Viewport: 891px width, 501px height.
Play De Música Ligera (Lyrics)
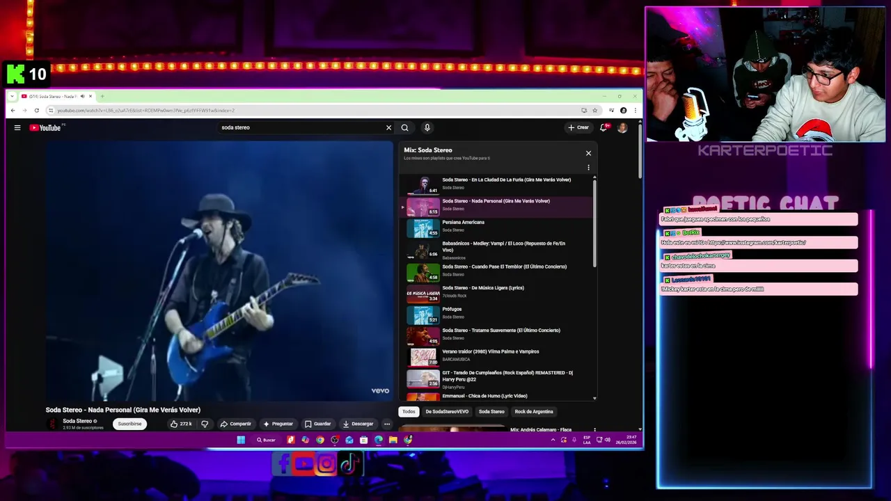(x=498, y=293)
